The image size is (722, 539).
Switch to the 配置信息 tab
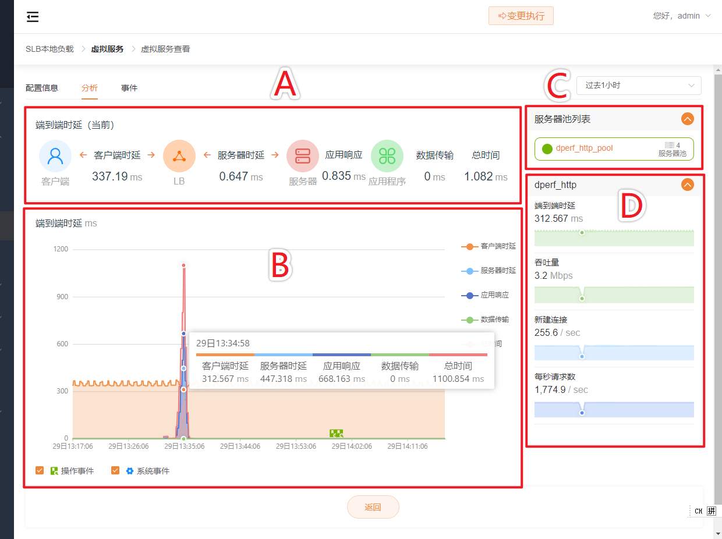(x=42, y=88)
